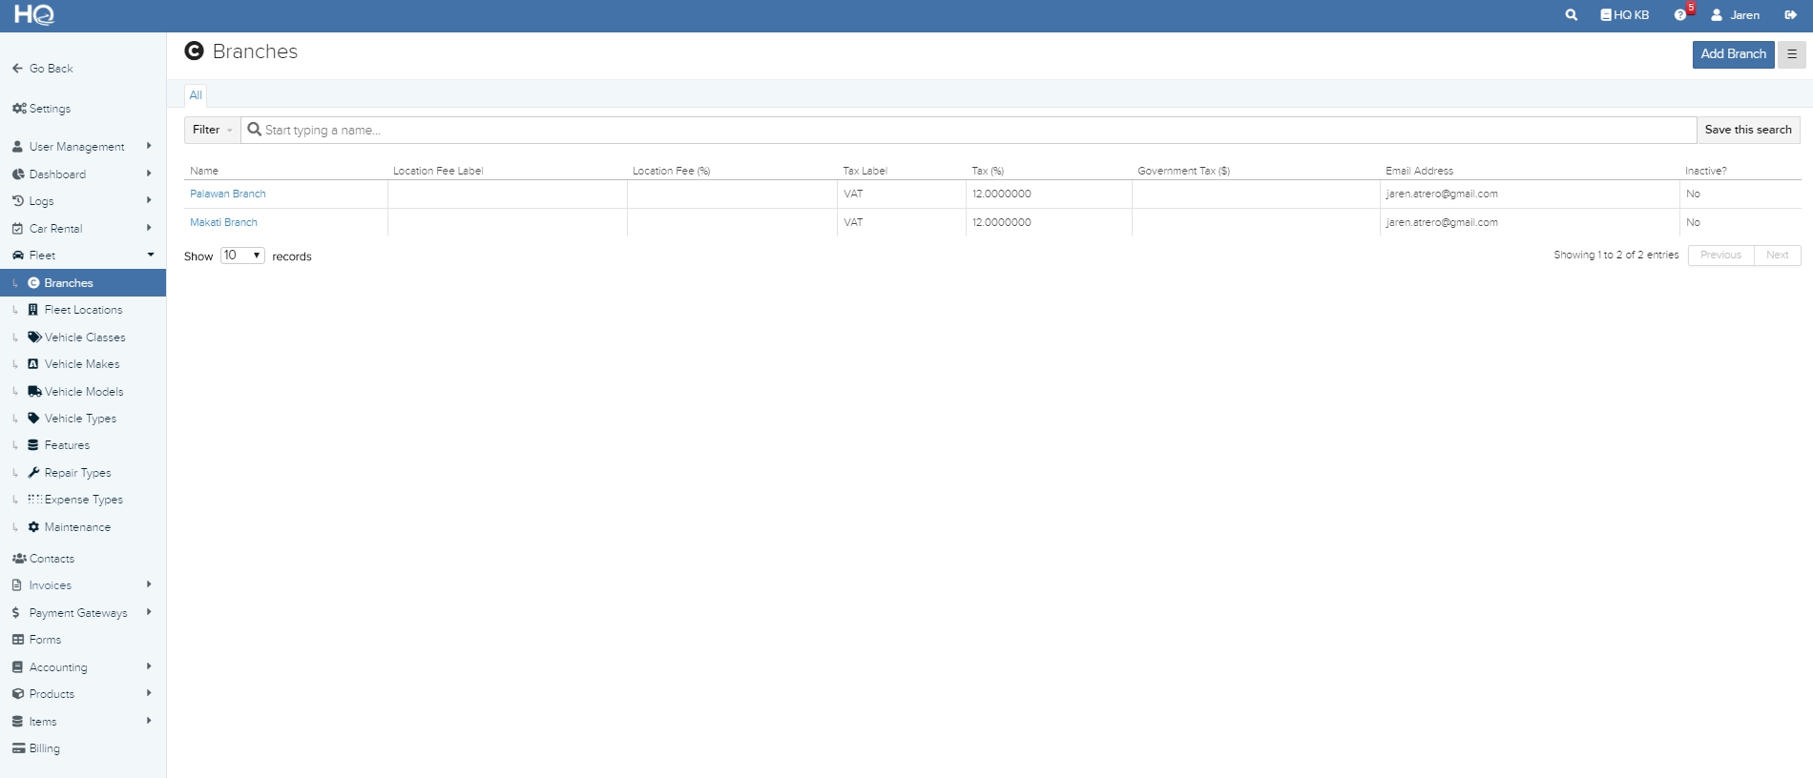The width and height of the screenshot is (1813, 778).
Task: Click the Logs history icon
Action: (18, 201)
